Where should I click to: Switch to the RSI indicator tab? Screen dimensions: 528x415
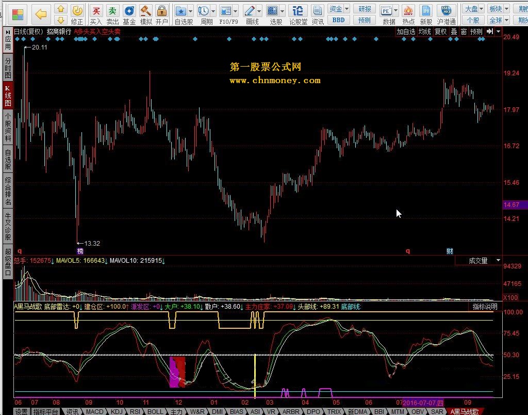(135, 411)
